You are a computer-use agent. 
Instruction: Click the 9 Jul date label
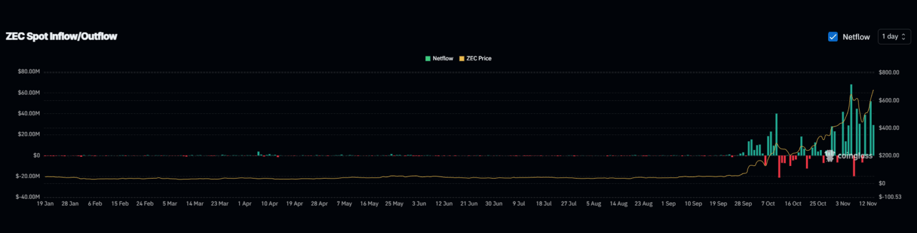[x=519, y=204]
